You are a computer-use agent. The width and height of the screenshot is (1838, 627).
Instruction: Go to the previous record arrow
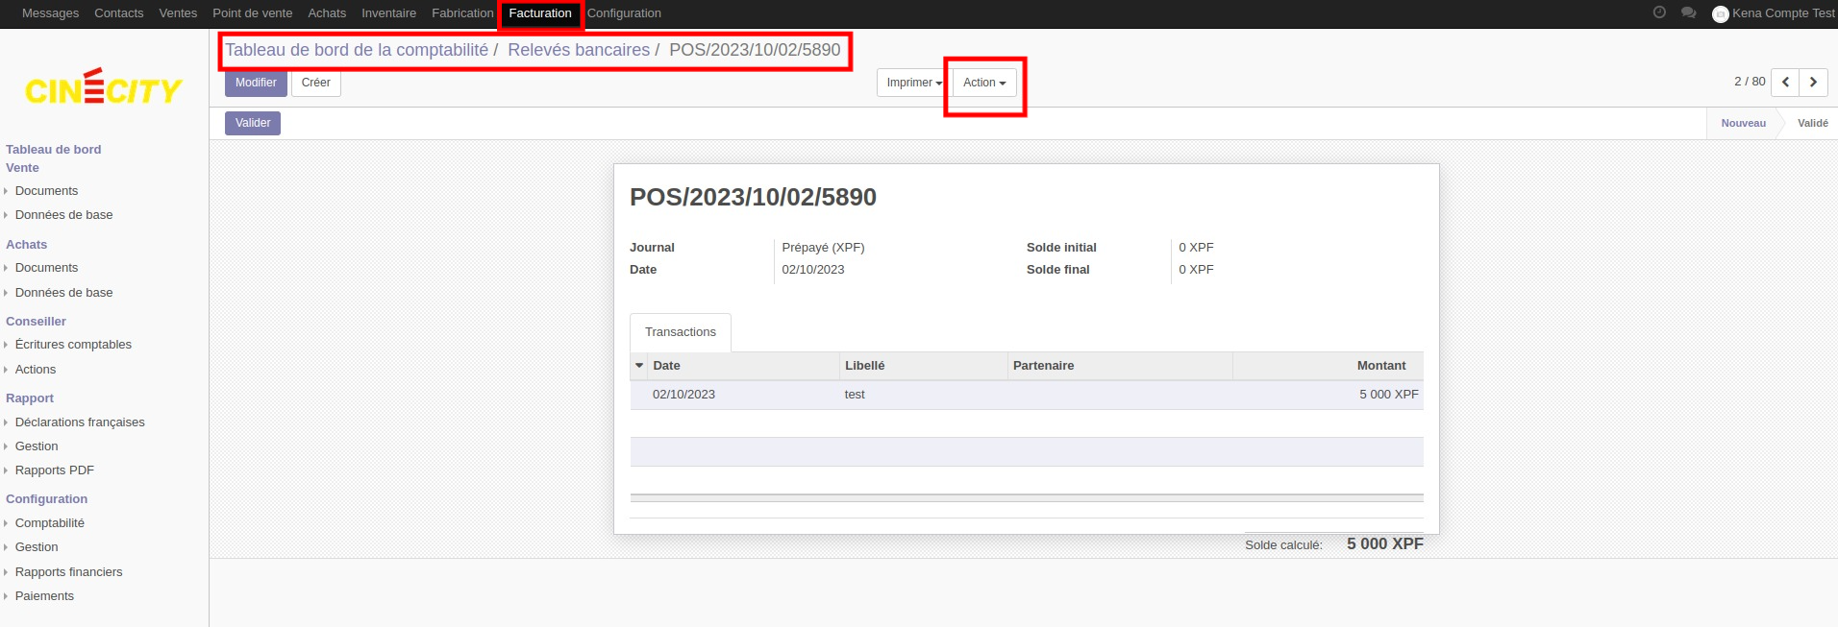tap(1785, 83)
